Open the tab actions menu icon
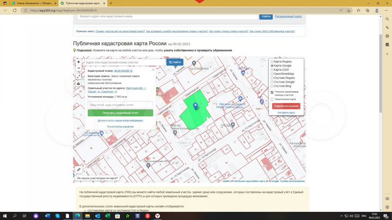 (x=5, y=3)
